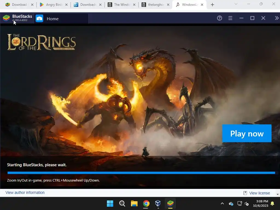Click the BlueStacks loading progress bar
The height and width of the screenshot is (210, 280).
pyautogui.click(x=141, y=173)
